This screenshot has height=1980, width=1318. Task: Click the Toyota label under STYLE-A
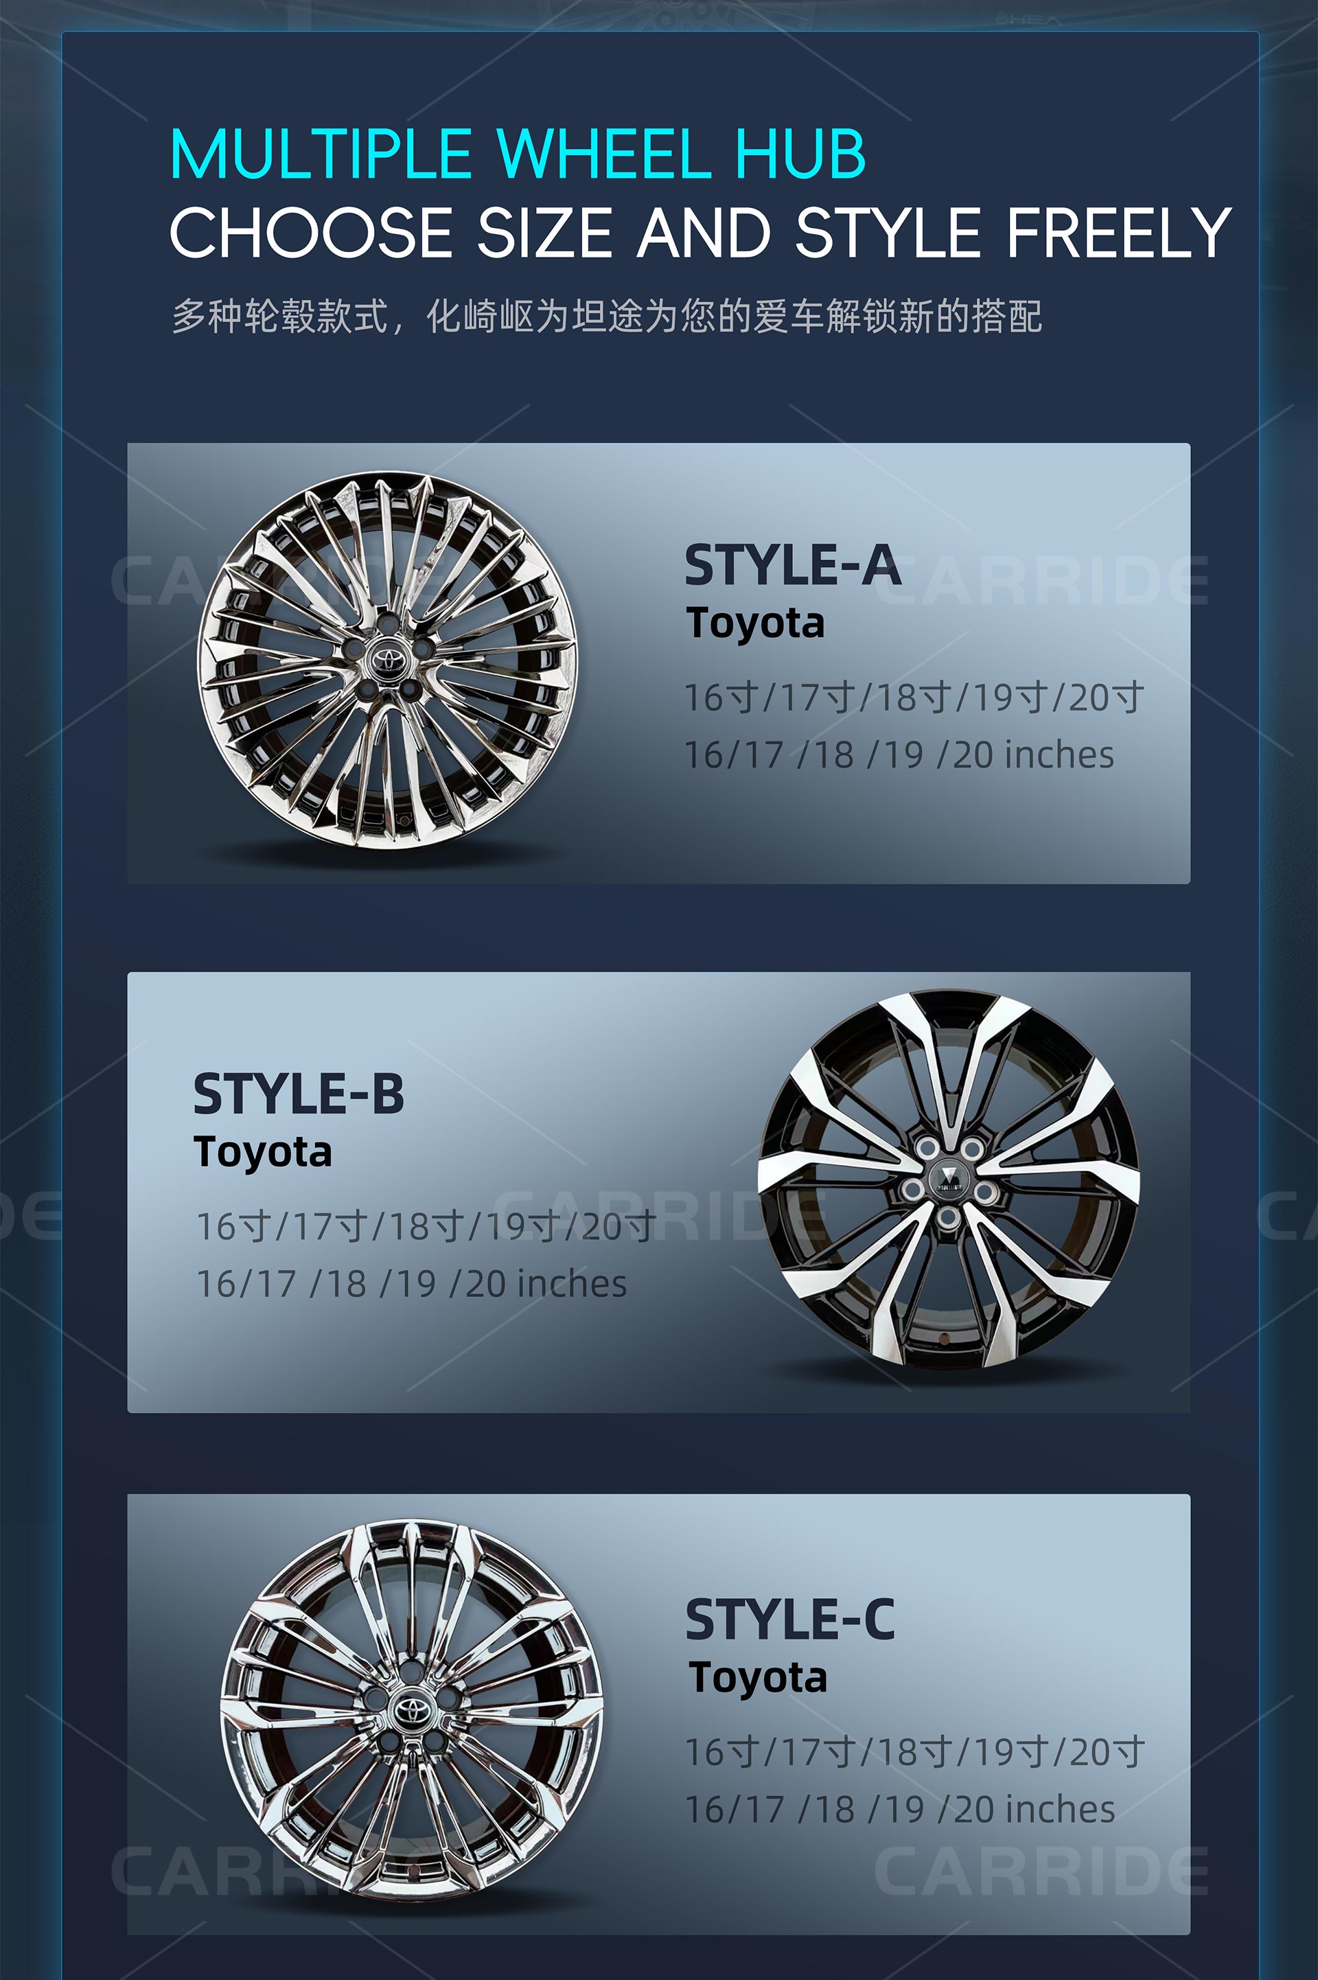point(755,623)
